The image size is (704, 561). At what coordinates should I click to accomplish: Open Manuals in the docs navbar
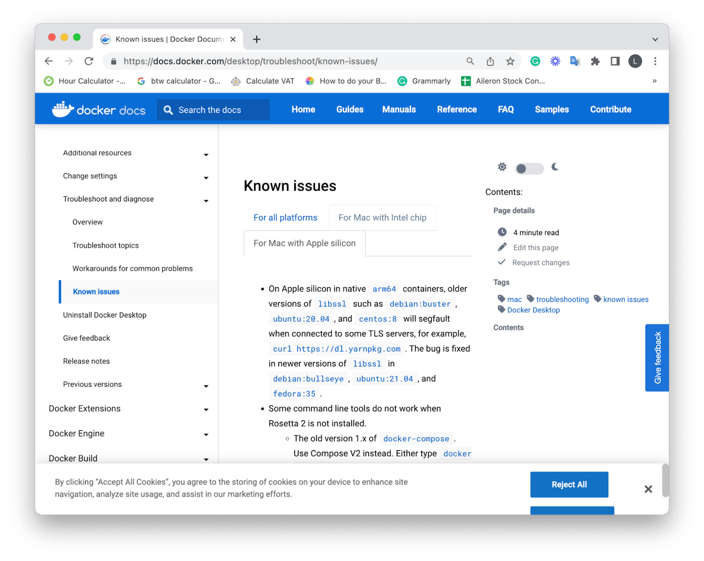click(399, 109)
